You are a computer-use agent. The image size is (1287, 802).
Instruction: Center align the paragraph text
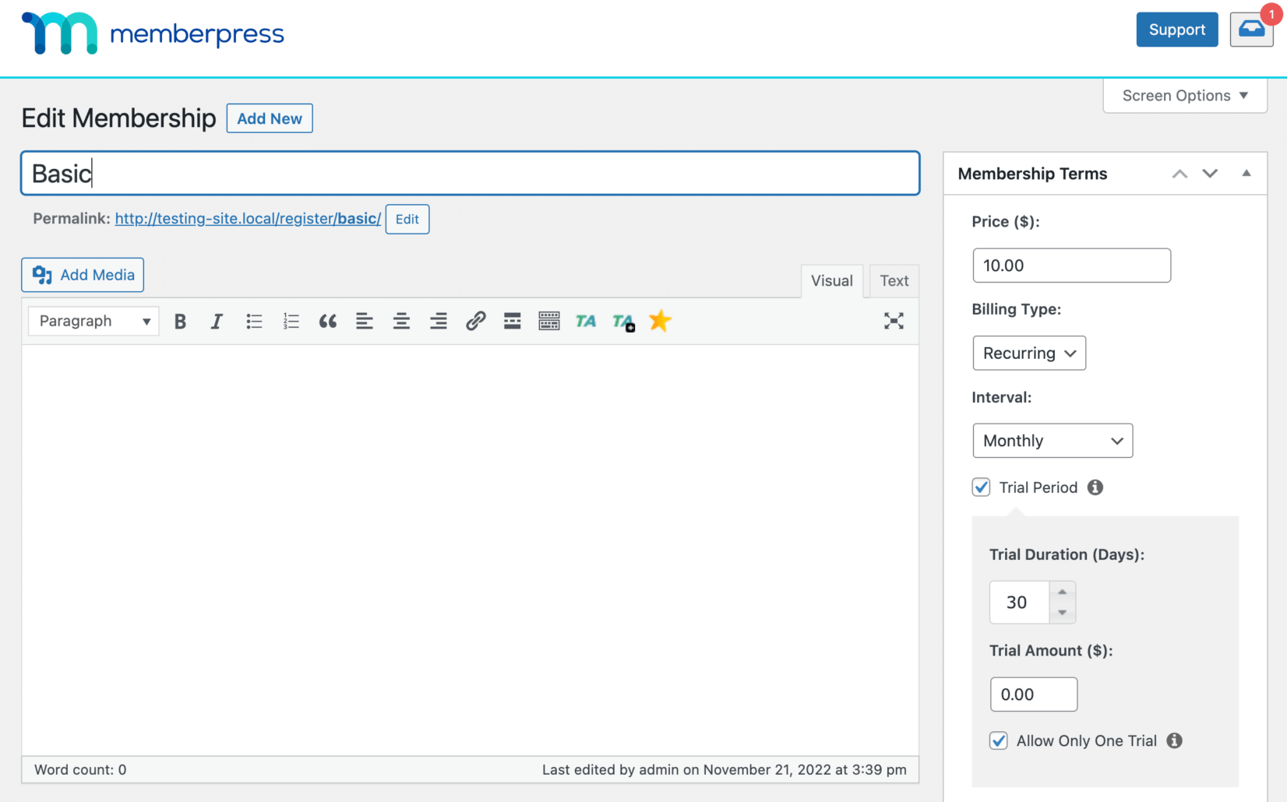[401, 321]
